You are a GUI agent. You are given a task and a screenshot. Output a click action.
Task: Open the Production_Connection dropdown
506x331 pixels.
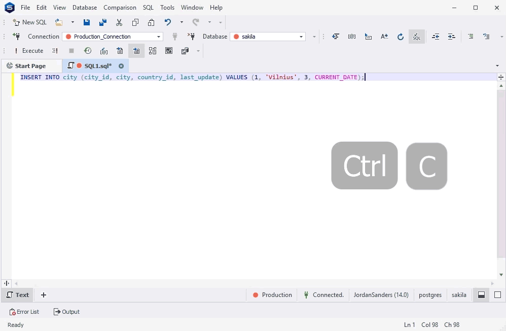coord(158,37)
